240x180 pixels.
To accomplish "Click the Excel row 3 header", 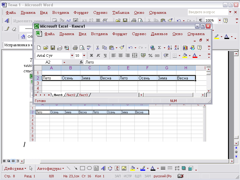I will click(x=38, y=83).
